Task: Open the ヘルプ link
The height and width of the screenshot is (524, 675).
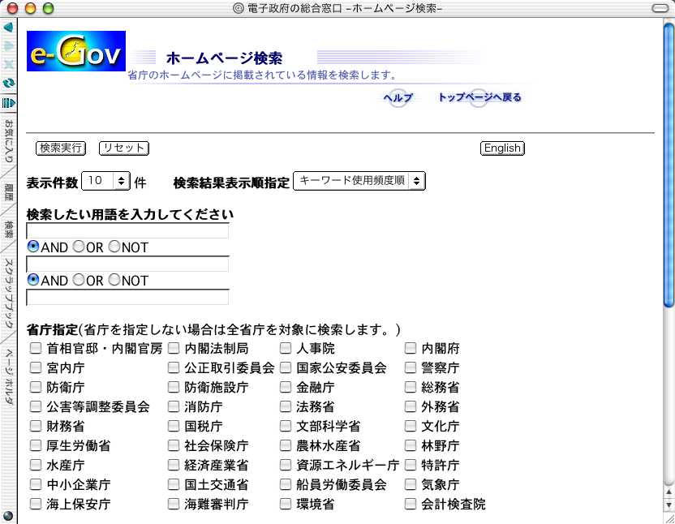Action: click(x=398, y=97)
